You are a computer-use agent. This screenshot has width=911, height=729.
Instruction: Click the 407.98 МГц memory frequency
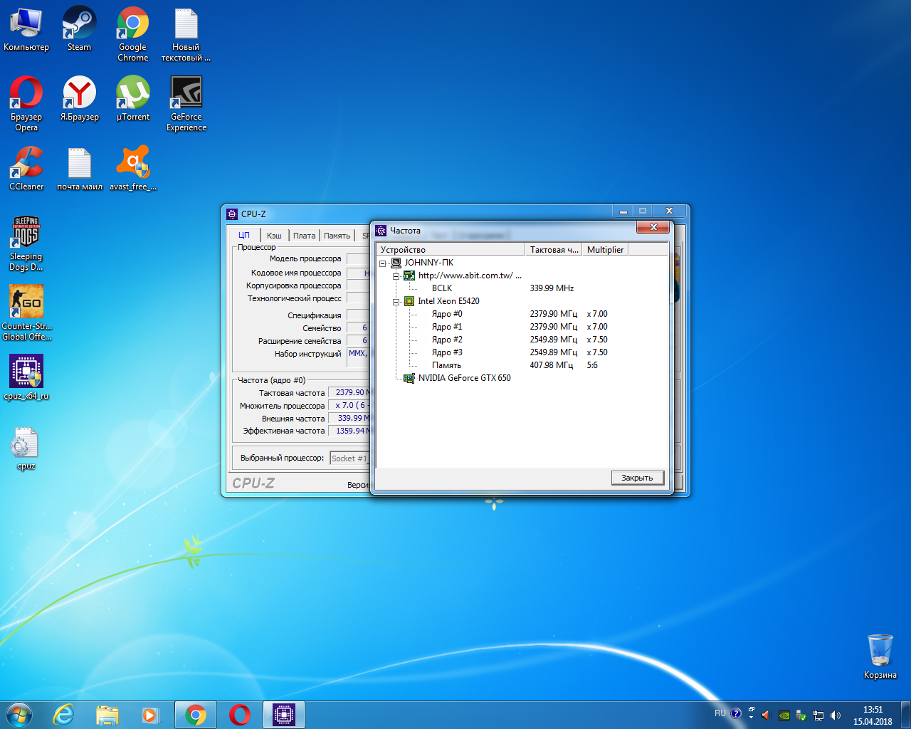(552, 365)
